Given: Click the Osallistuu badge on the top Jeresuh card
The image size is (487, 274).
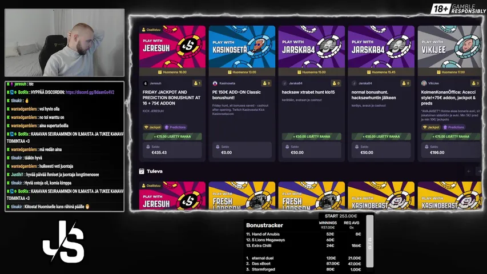Looking at the screenshot, I should click(151, 30).
